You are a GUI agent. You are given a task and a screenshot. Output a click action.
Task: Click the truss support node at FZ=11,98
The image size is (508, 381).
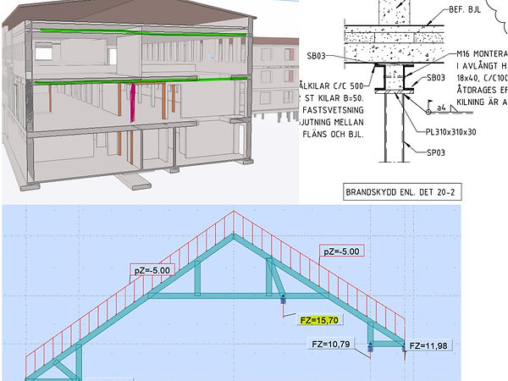[x=404, y=347]
